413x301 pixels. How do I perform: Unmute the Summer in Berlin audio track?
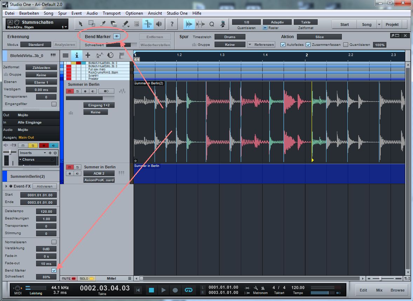click(69, 91)
